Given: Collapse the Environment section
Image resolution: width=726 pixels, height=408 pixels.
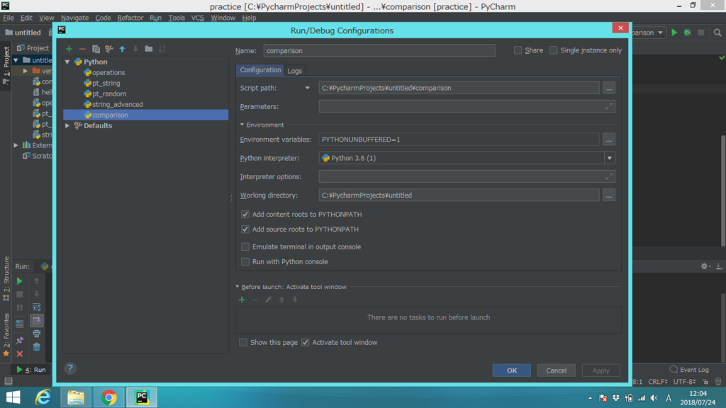Looking at the screenshot, I should pos(242,125).
